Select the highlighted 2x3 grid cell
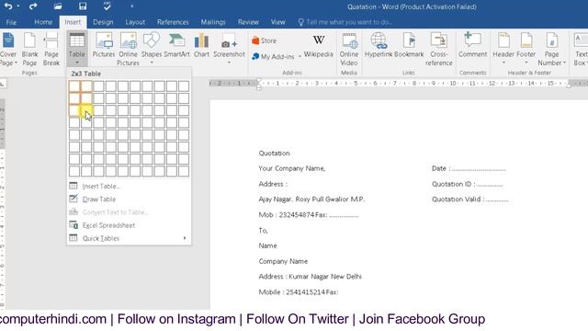The width and height of the screenshot is (588, 331). [86, 110]
